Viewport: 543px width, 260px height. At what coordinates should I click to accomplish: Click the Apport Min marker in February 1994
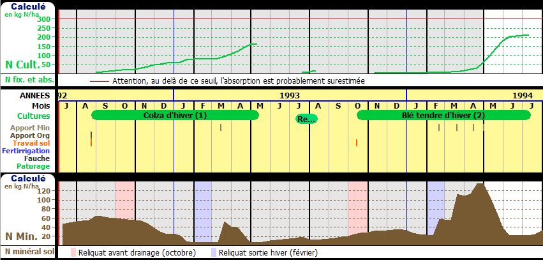(439, 128)
